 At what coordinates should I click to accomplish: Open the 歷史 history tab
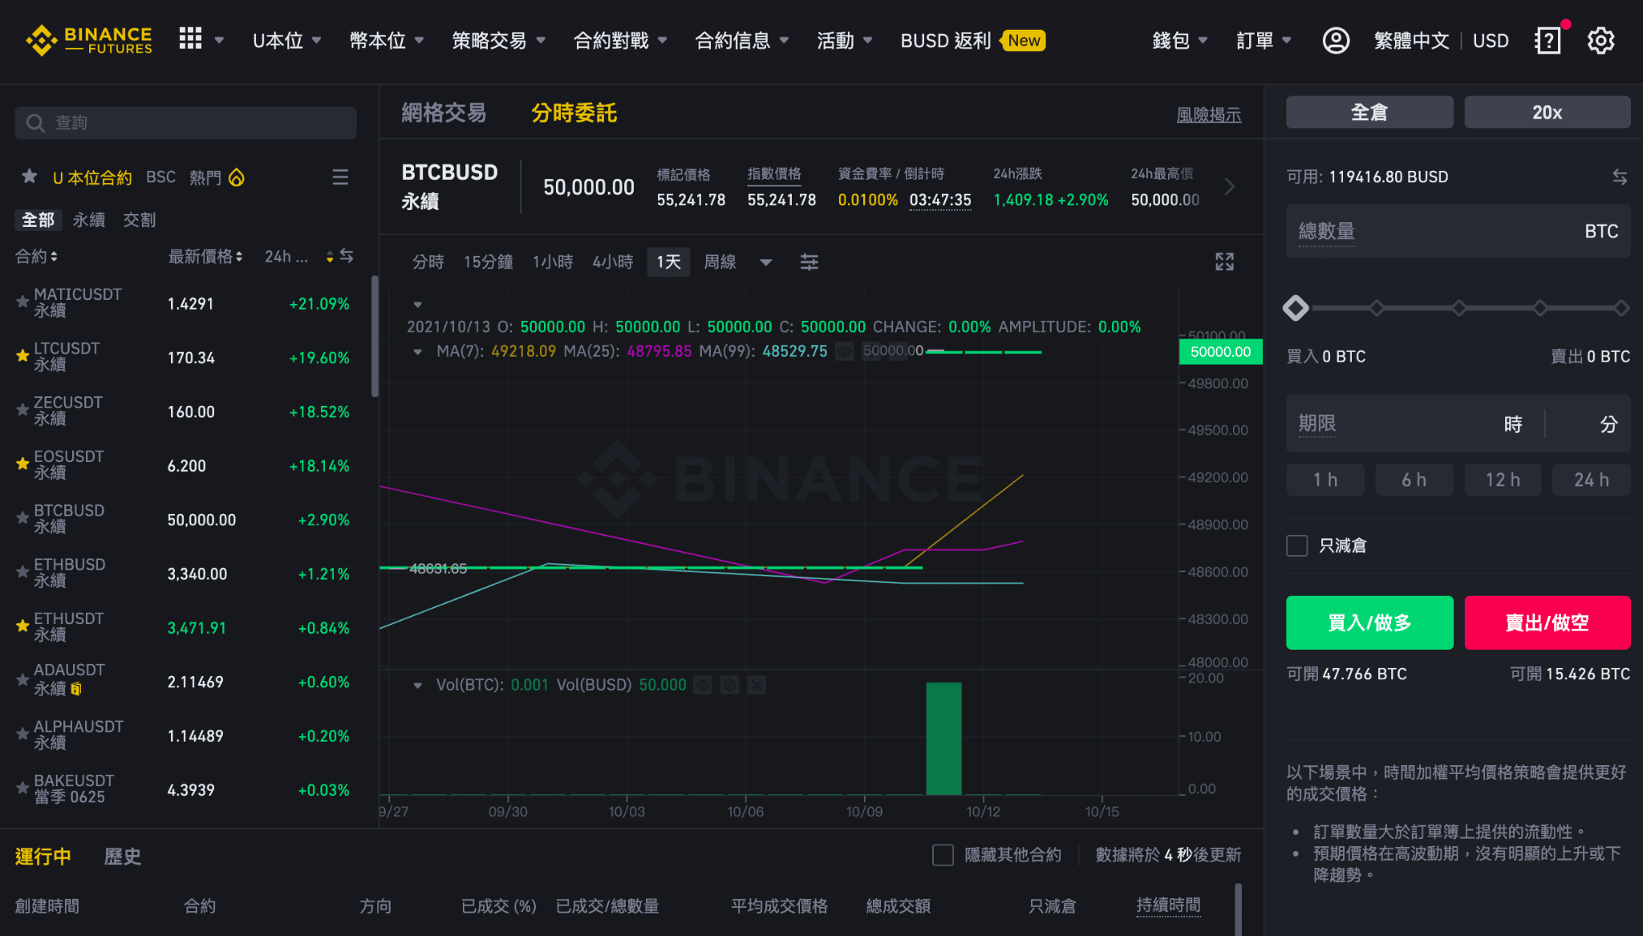click(x=123, y=857)
